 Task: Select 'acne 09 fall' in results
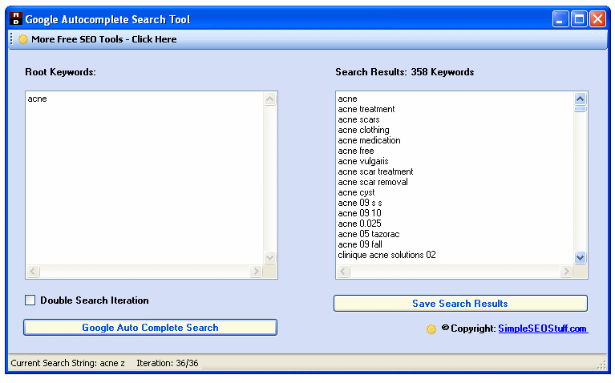coord(360,244)
